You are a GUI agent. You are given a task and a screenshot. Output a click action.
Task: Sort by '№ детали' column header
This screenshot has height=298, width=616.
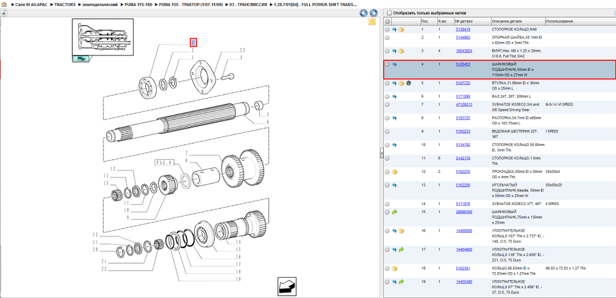463,21
